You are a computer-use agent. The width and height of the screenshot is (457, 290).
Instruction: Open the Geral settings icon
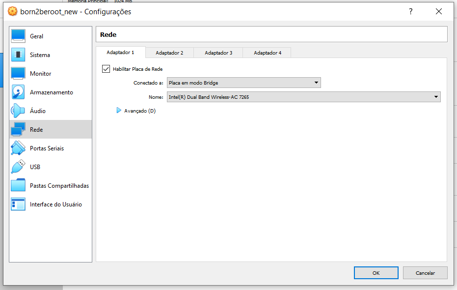click(18, 36)
